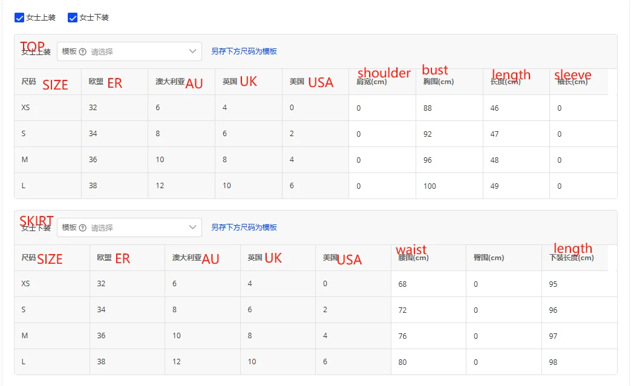Viewport: 631px width, 386px height.
Task: Edit XS waist value 68 in skirt table
Action: click(x=428, y=284)
